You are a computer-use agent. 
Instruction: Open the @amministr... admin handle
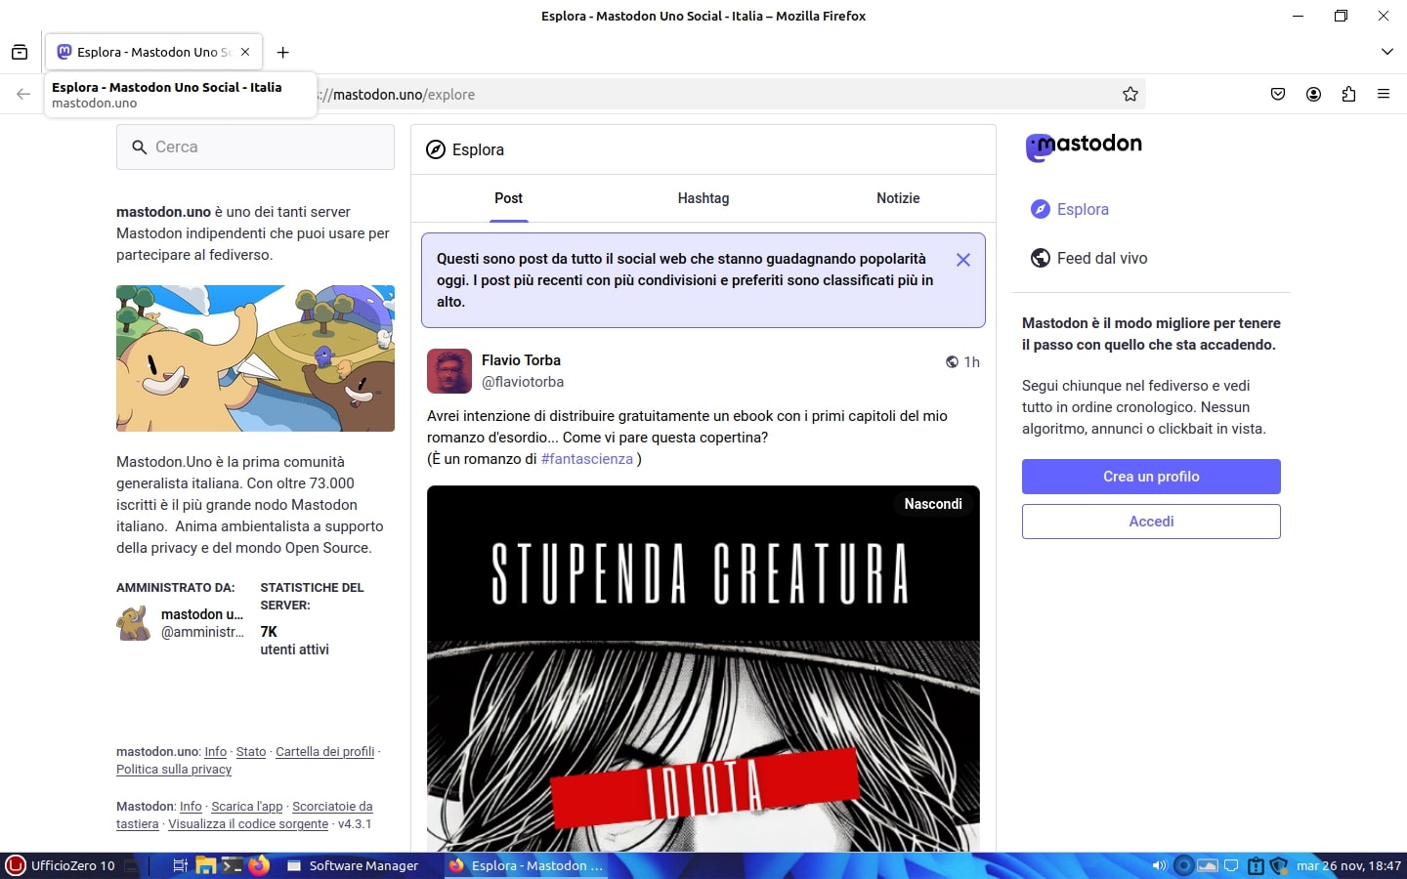pos(203,632)
